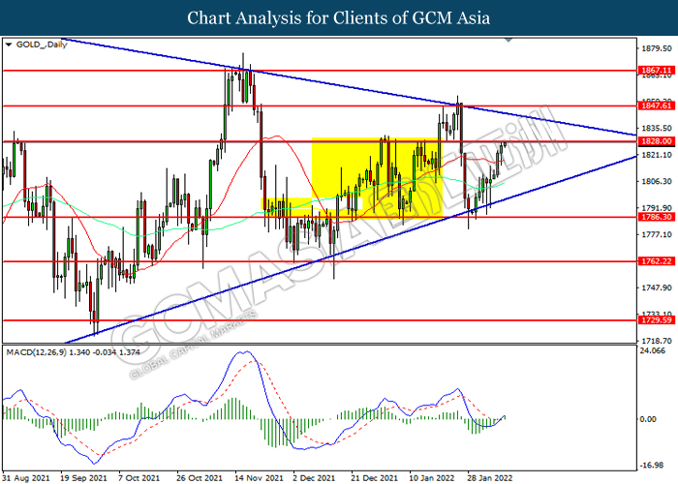678x484 pixels.
Task: Click the 28 Jan 2022 date label
Action: 490,478
